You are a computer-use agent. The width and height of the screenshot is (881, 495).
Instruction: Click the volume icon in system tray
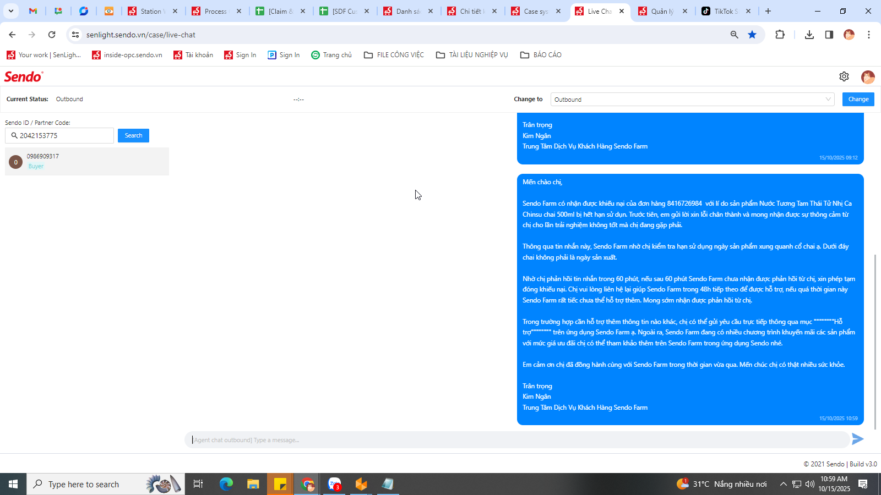click(809, 484)
